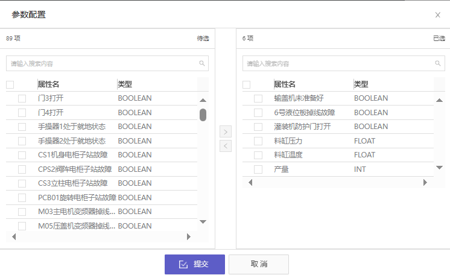This screenshot has height=278, width=450.
Task: Select the 产量 row text
Action: (281, 169)
